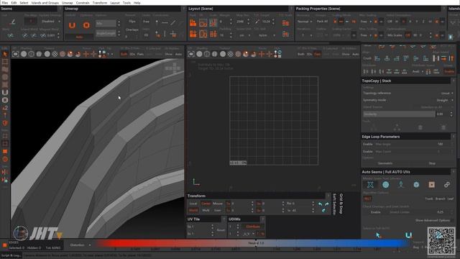460x259 pixels.
Task: Click the mosaic auto seams icon
Action: point(370,185)
